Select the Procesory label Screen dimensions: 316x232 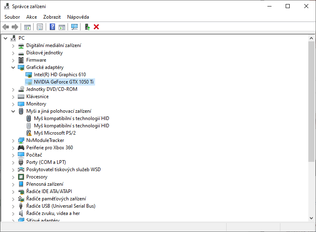click(37, 177)
